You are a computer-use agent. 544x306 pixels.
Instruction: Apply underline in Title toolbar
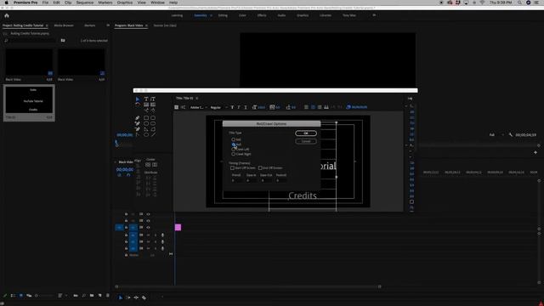click(246, 107)
